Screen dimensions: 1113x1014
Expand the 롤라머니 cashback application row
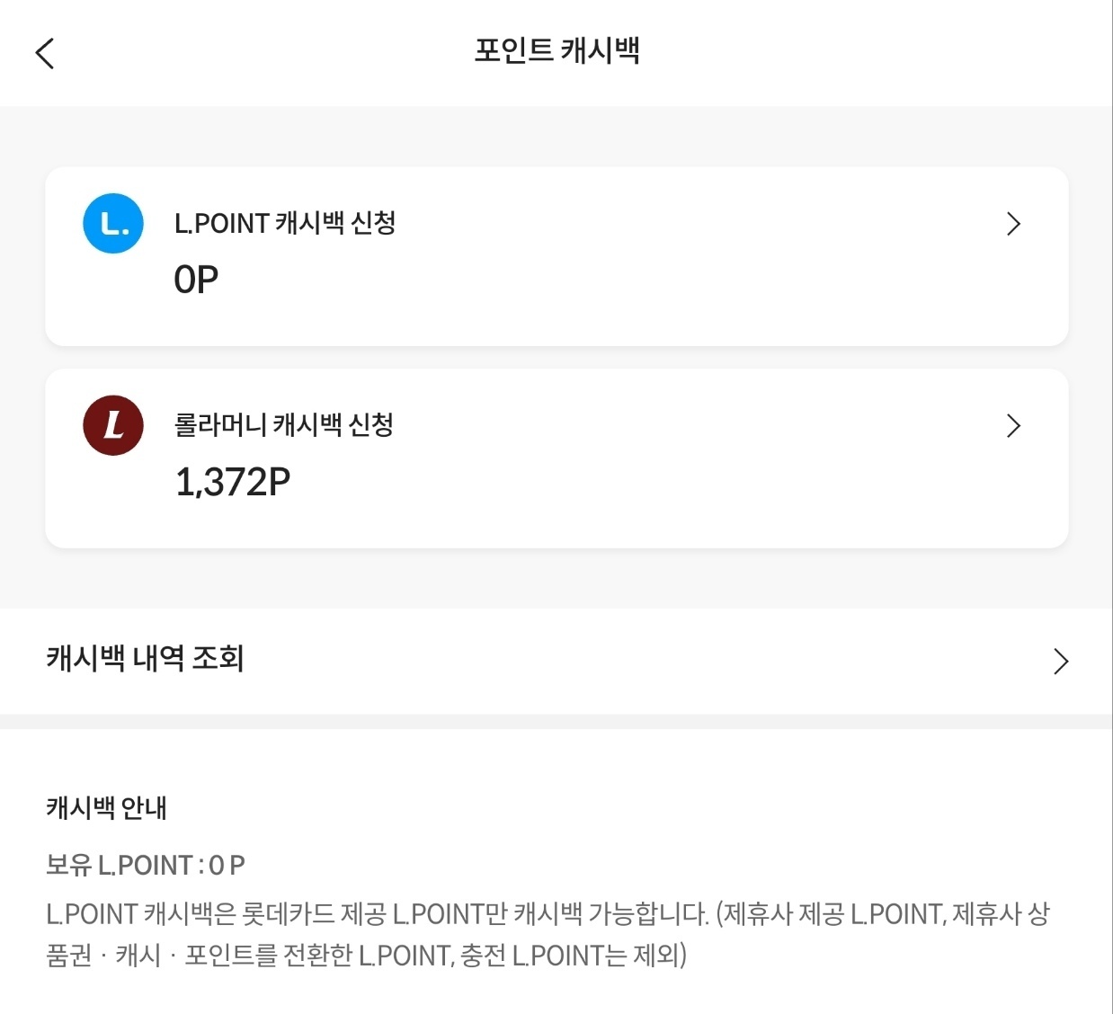click(555, 457)
